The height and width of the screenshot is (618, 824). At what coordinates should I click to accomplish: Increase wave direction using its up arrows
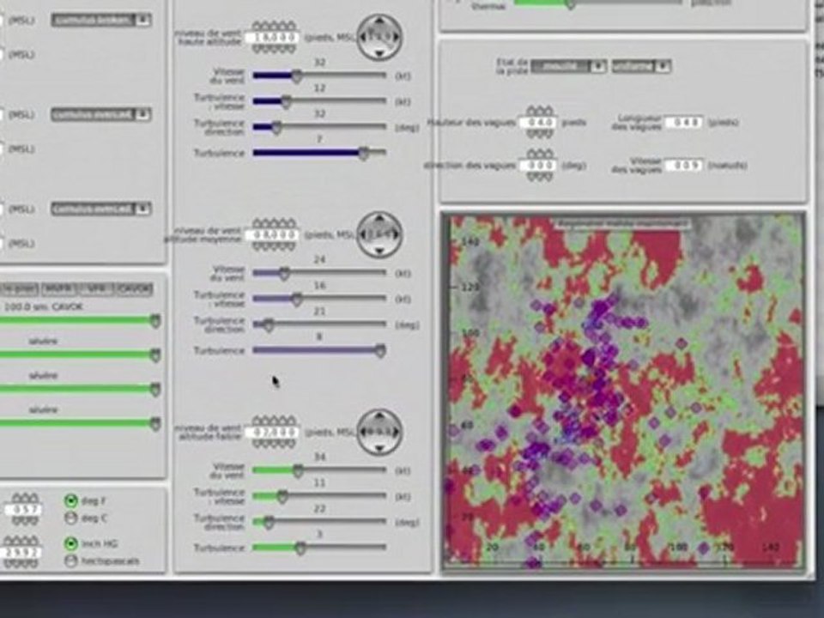coord(540,154)
